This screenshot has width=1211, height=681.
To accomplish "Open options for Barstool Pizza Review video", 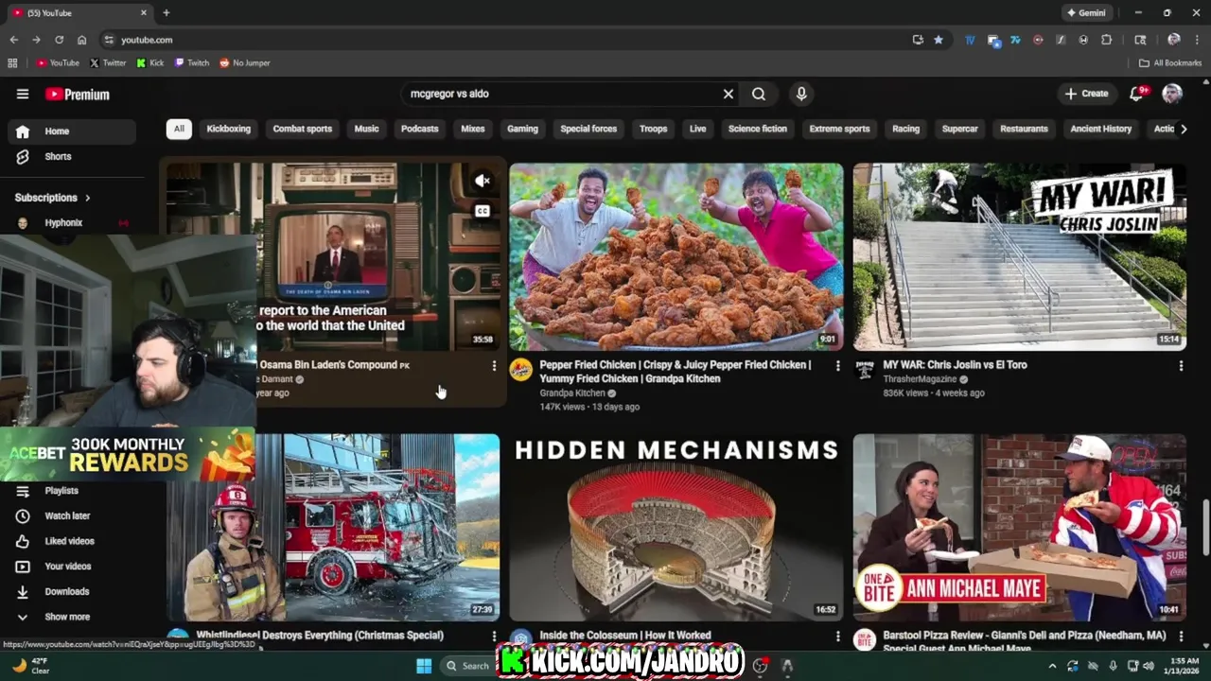I will pos(1180,637).
